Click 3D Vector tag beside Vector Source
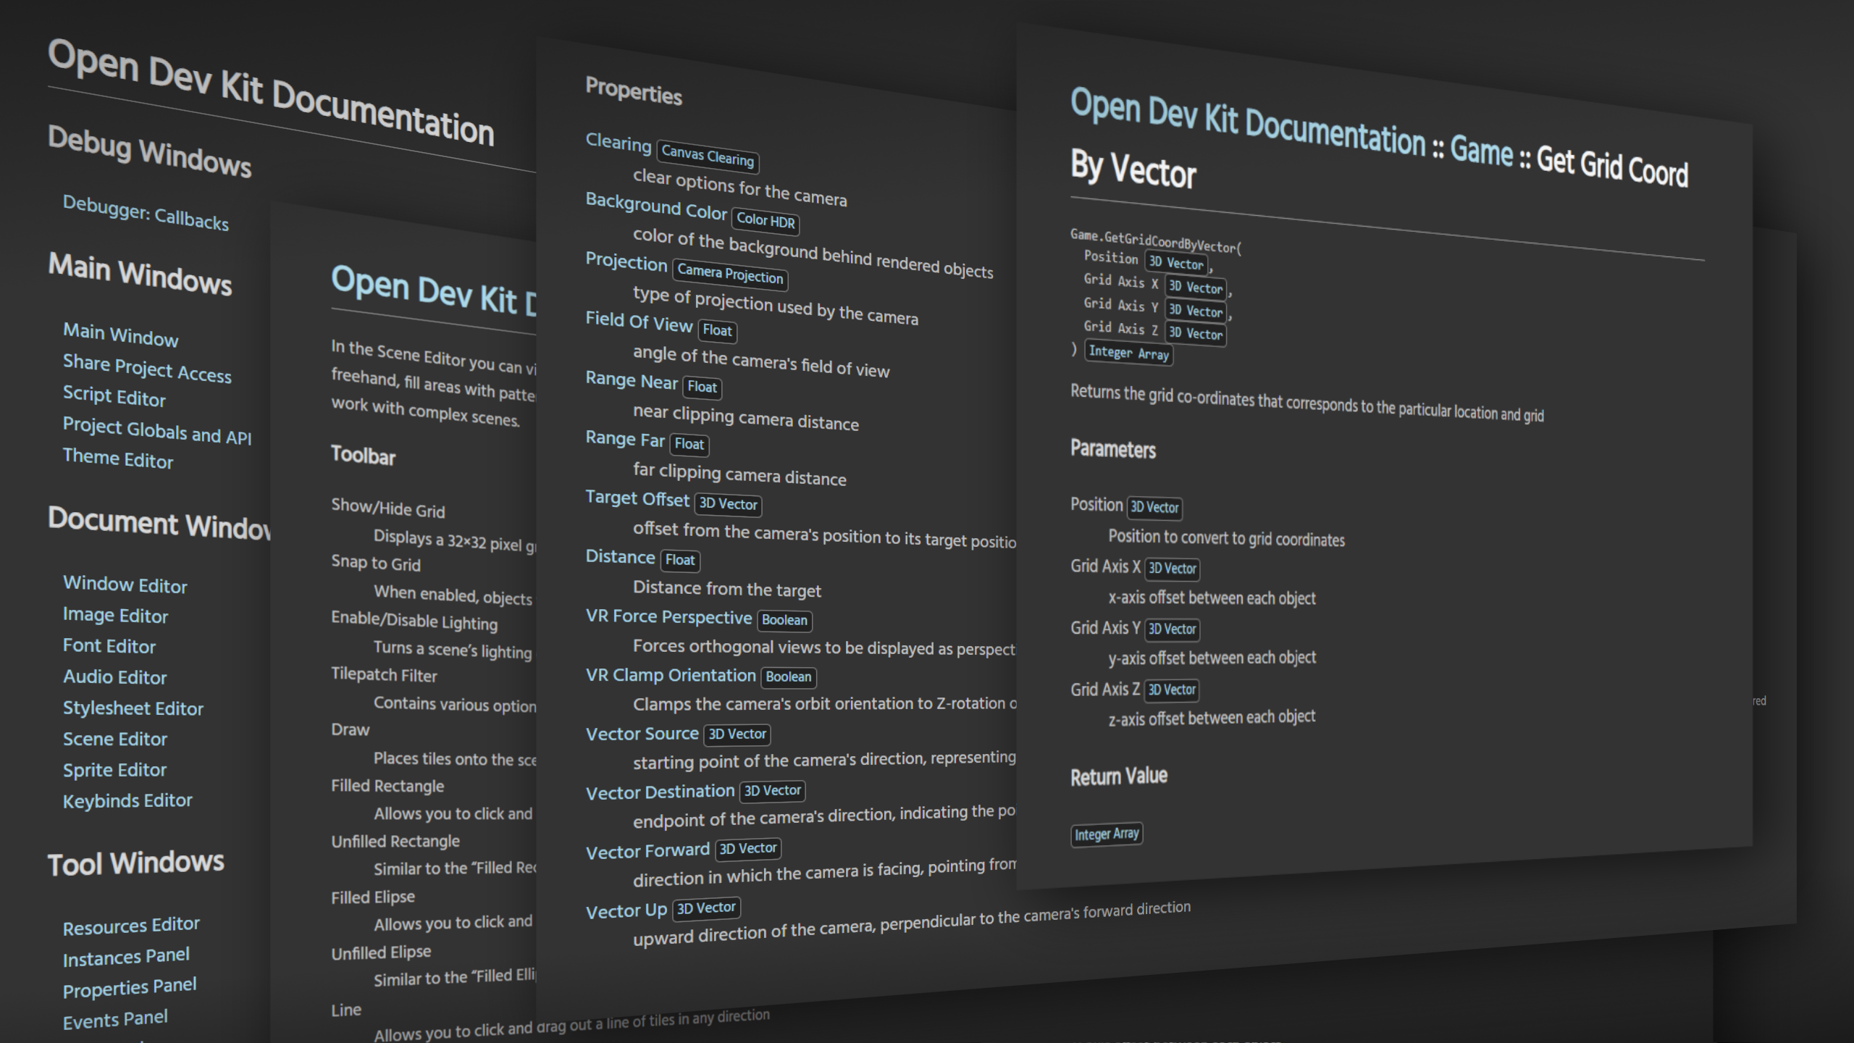This screenshot has width=1854, height=1043. coord(737,734)
